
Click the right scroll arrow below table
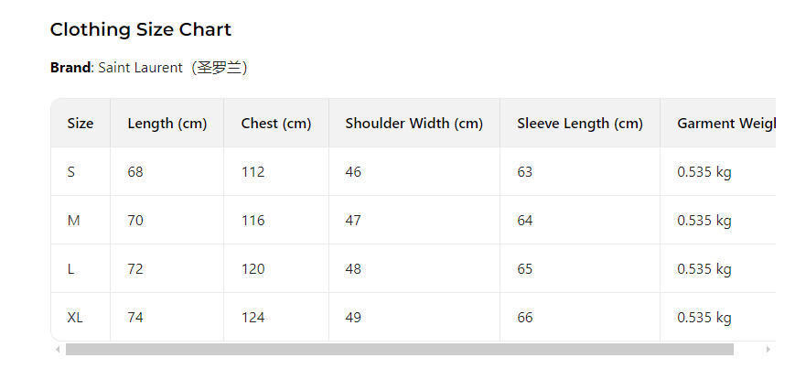click(768, 349)
